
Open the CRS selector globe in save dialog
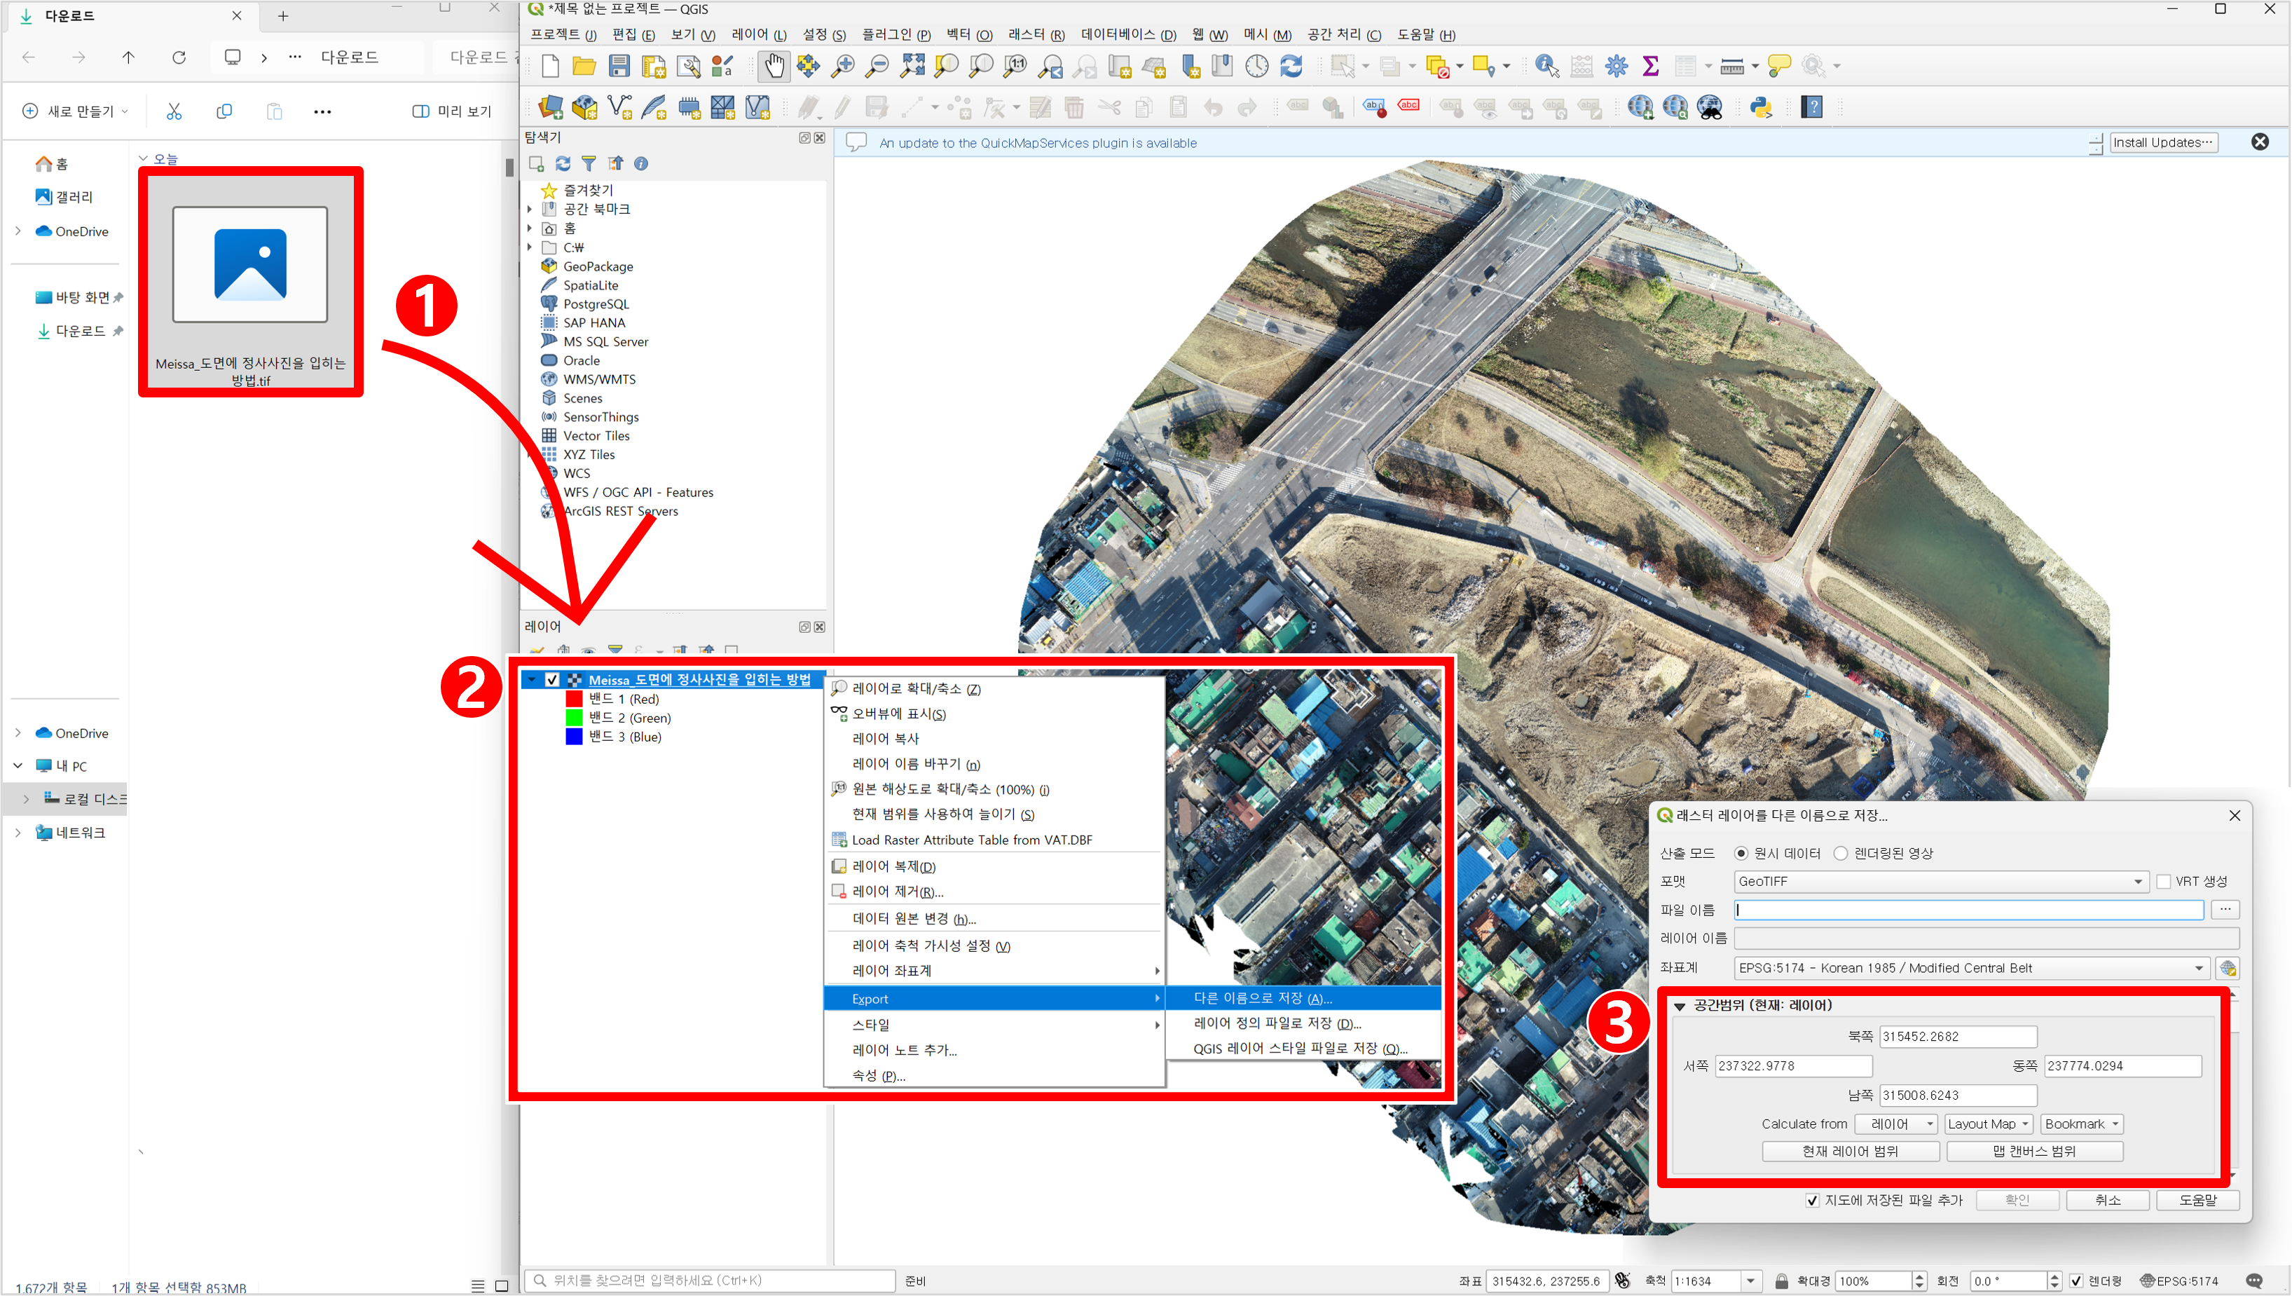2228,969
